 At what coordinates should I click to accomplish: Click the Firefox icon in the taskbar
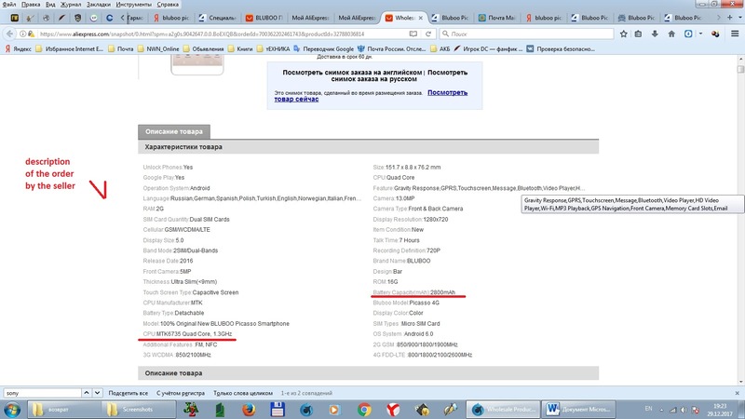click(x=248, y=410)
